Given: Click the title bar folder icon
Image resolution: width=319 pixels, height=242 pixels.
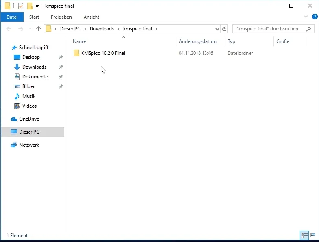Looking at the screenshot, I should 8,6.
